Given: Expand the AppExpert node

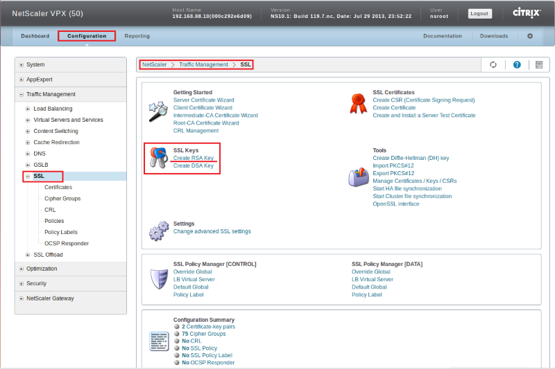Looking at the screenshot, I should [x=22, y=80].
